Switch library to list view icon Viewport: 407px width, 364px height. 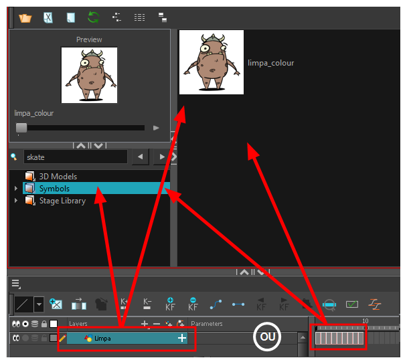[139, 17]
